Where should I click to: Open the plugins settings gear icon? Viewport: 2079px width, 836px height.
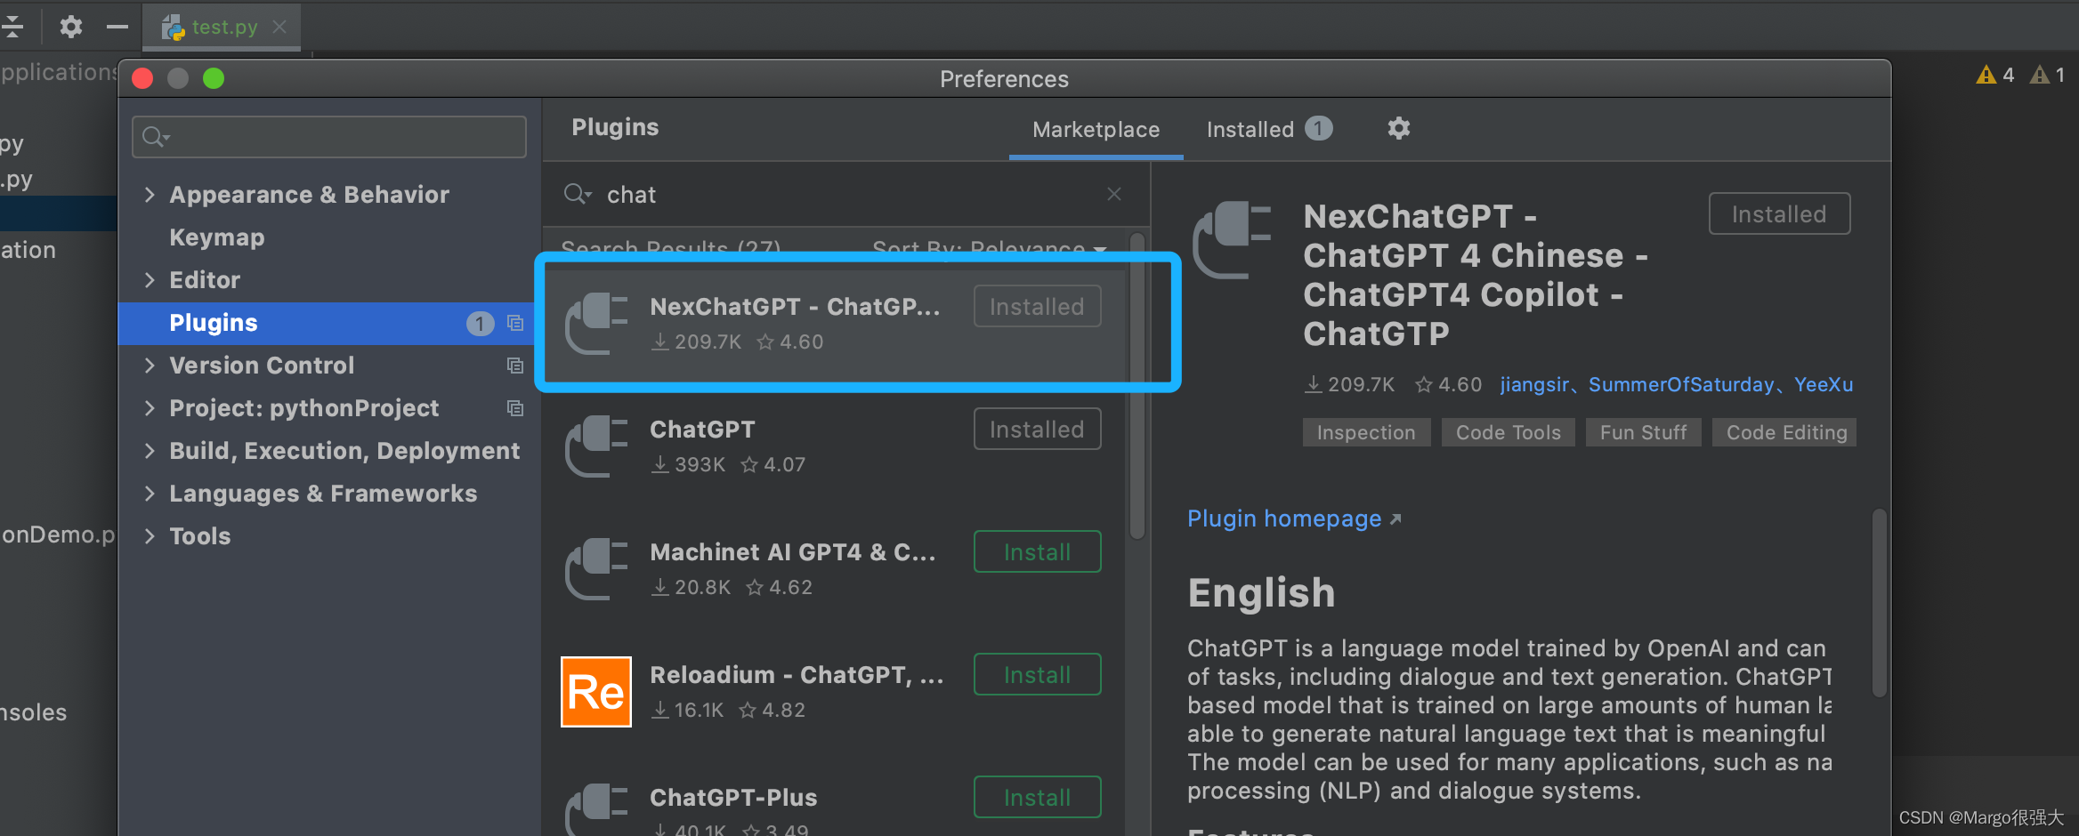point(1398,129)
